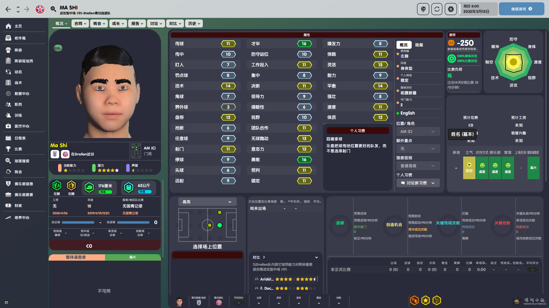Open 医疗中心 medical centre icon
The image size is (549, 308).
[x=8, y=126]
